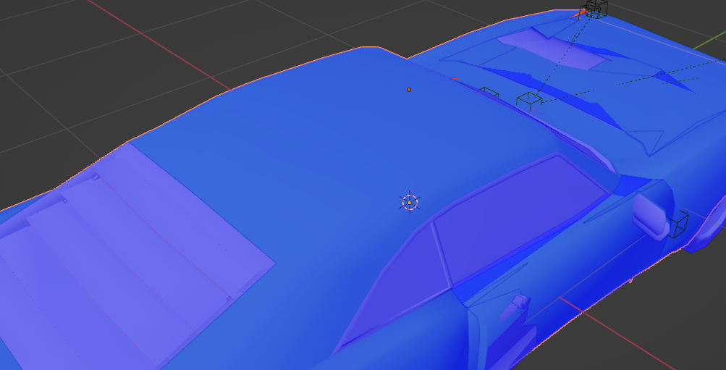Click the 3D cursor crosshair on the car
This screenshot has width=726, height=370.
[409, 202]
